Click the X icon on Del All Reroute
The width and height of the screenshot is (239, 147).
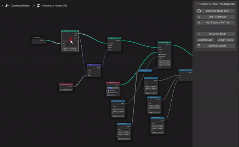coord(199,17)
